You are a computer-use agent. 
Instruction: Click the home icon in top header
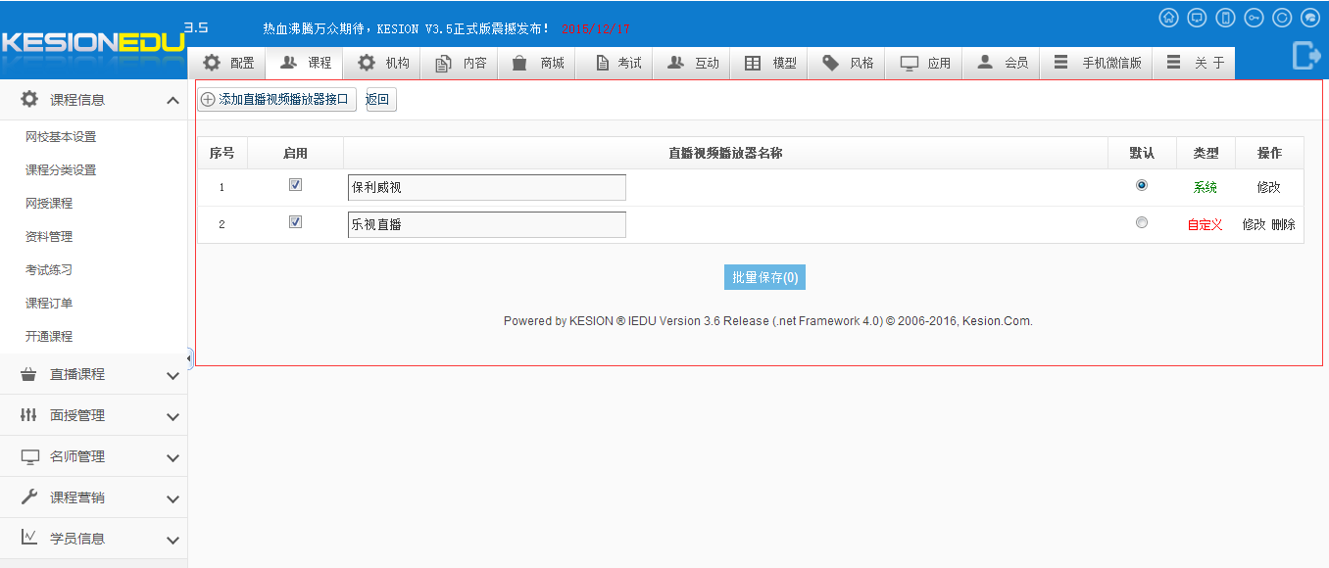coord(1168,18)
